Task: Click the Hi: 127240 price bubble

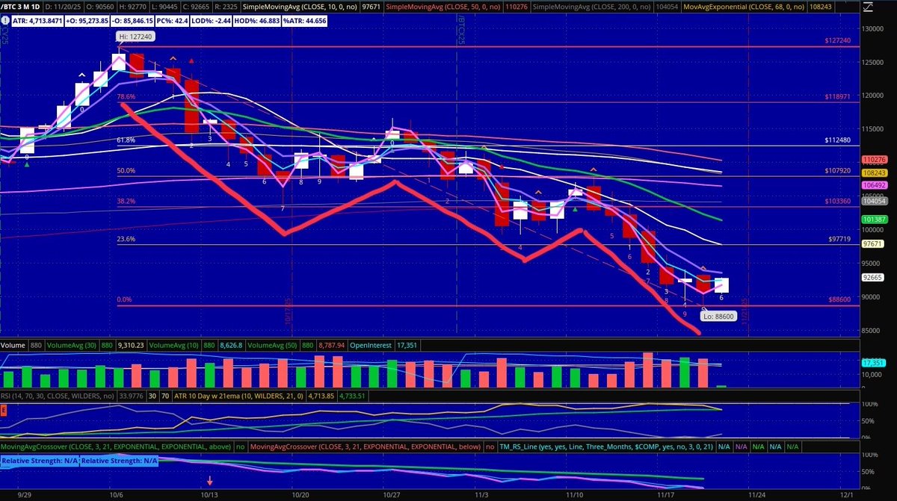Action: click(x=134, y=36)
